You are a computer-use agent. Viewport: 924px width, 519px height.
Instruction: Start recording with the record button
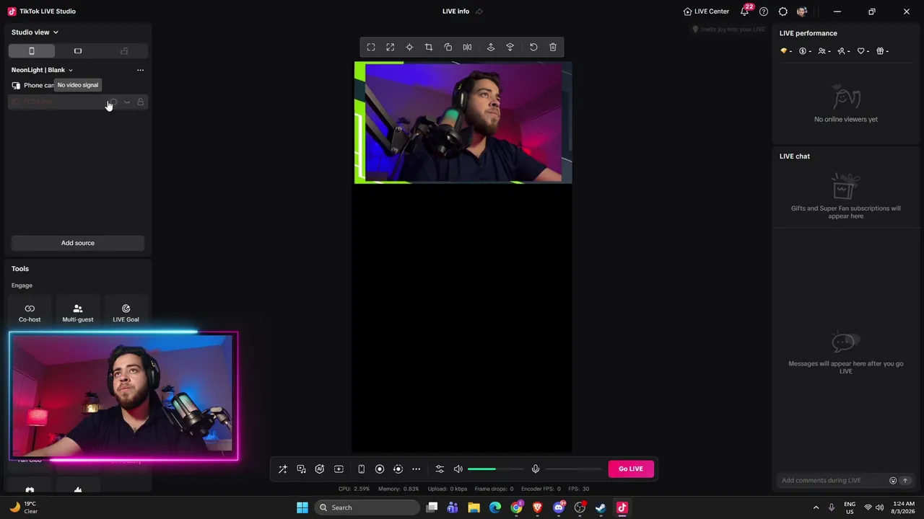click(x=380, y=469)
